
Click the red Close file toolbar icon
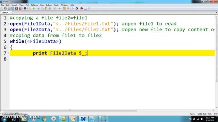[20, 8]
